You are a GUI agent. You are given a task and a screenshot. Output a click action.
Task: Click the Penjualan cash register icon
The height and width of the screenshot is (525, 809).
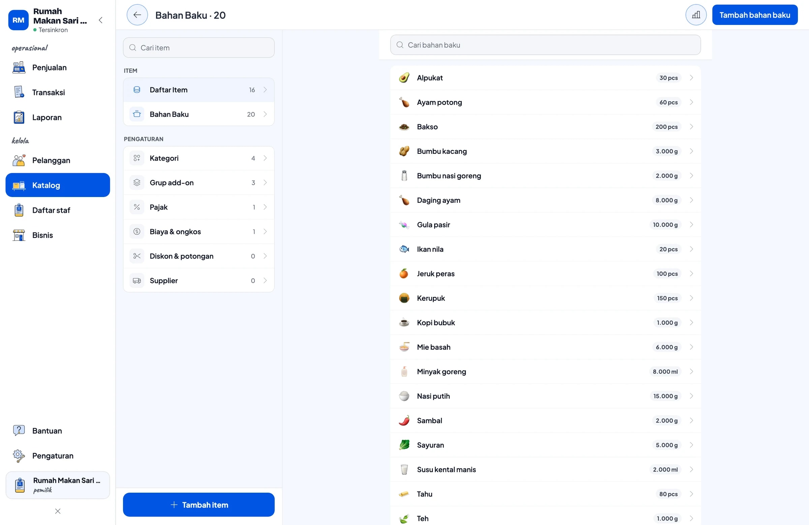click(x=19, y=68)
